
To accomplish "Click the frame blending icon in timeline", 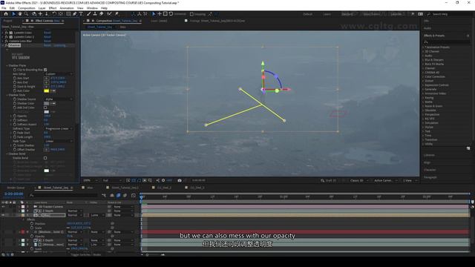I will click(x=119, y=195).
